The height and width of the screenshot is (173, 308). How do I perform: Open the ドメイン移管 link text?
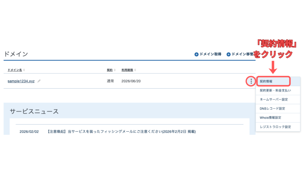242,54
